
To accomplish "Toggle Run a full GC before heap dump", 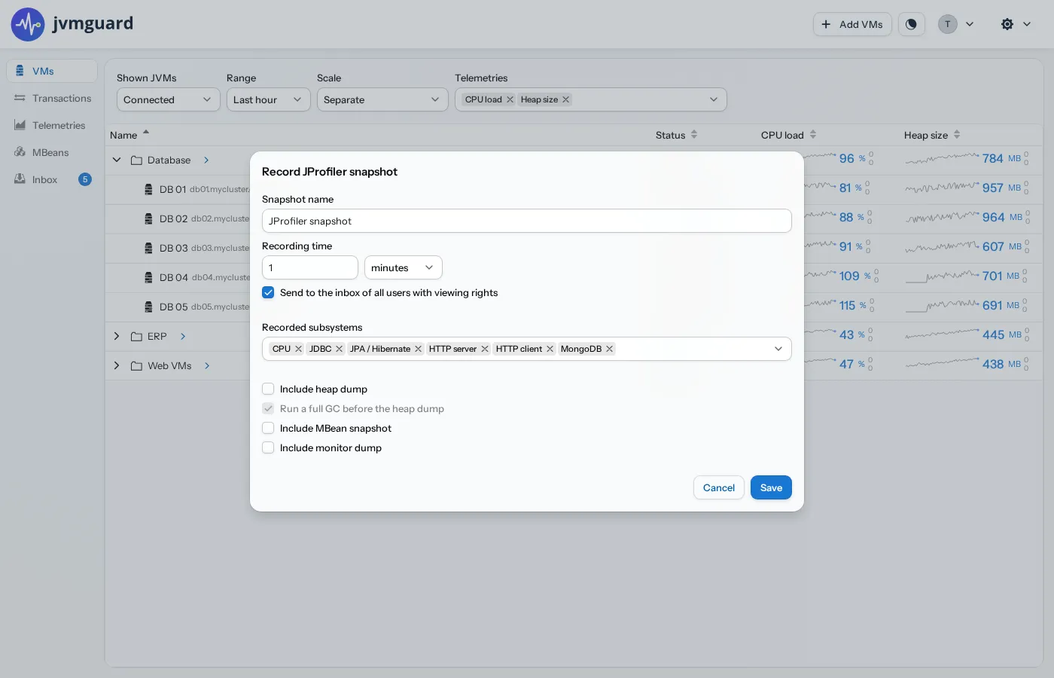I will pyautogui.click(x=268, y=408).
